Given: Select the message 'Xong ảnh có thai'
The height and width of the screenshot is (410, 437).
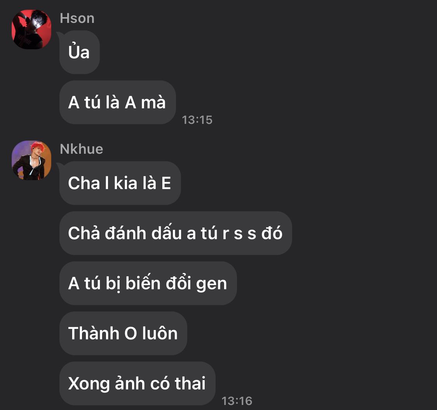Looking at the screenshot, I should (138, 384).
